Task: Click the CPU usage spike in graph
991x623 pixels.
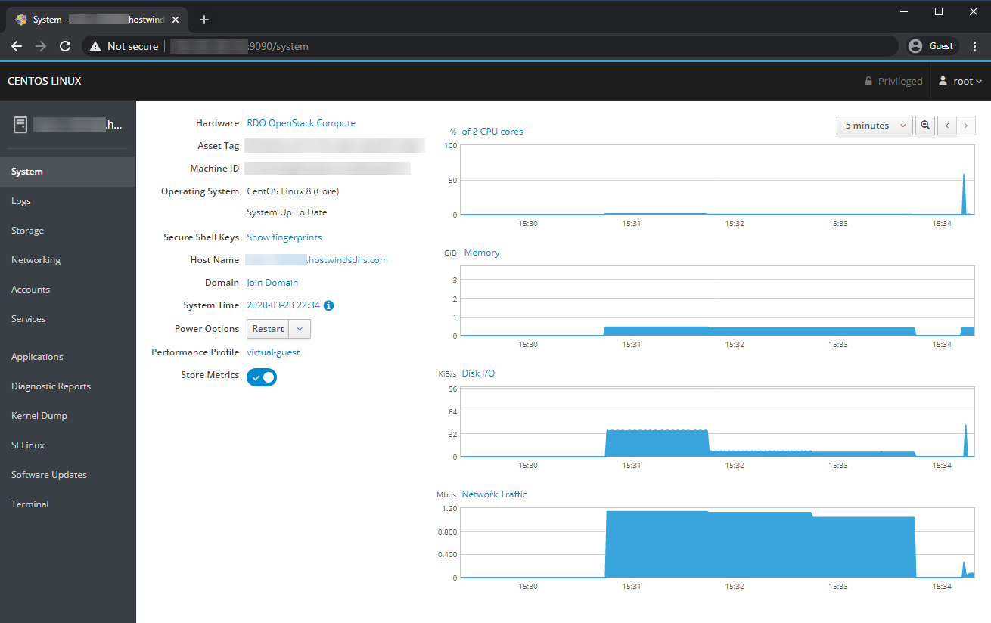Action: [964, 194]
